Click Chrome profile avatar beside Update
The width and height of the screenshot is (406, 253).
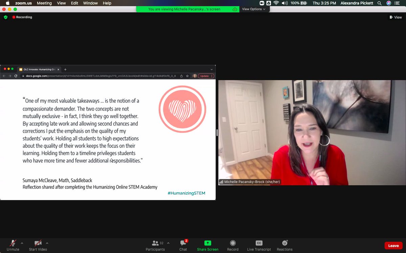click(195, 76)
